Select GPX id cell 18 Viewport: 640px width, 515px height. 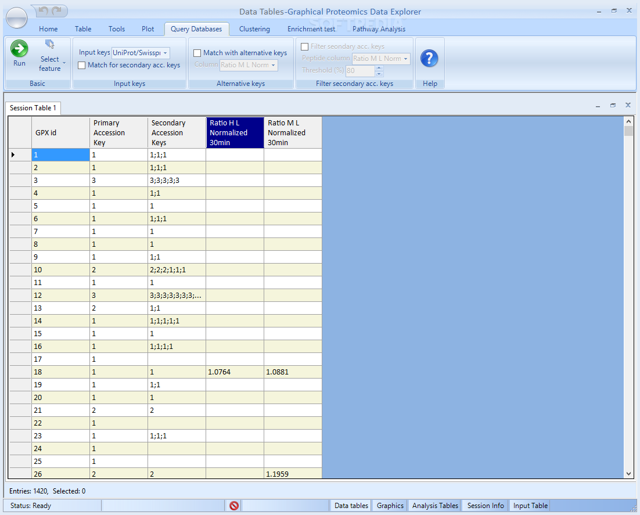(x=60, y=372)
